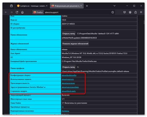Open update folder with Открыть папку
This screenshot has width=147, height=117.
pos(69,34)
